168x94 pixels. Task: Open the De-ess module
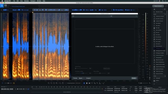(156, 32)
